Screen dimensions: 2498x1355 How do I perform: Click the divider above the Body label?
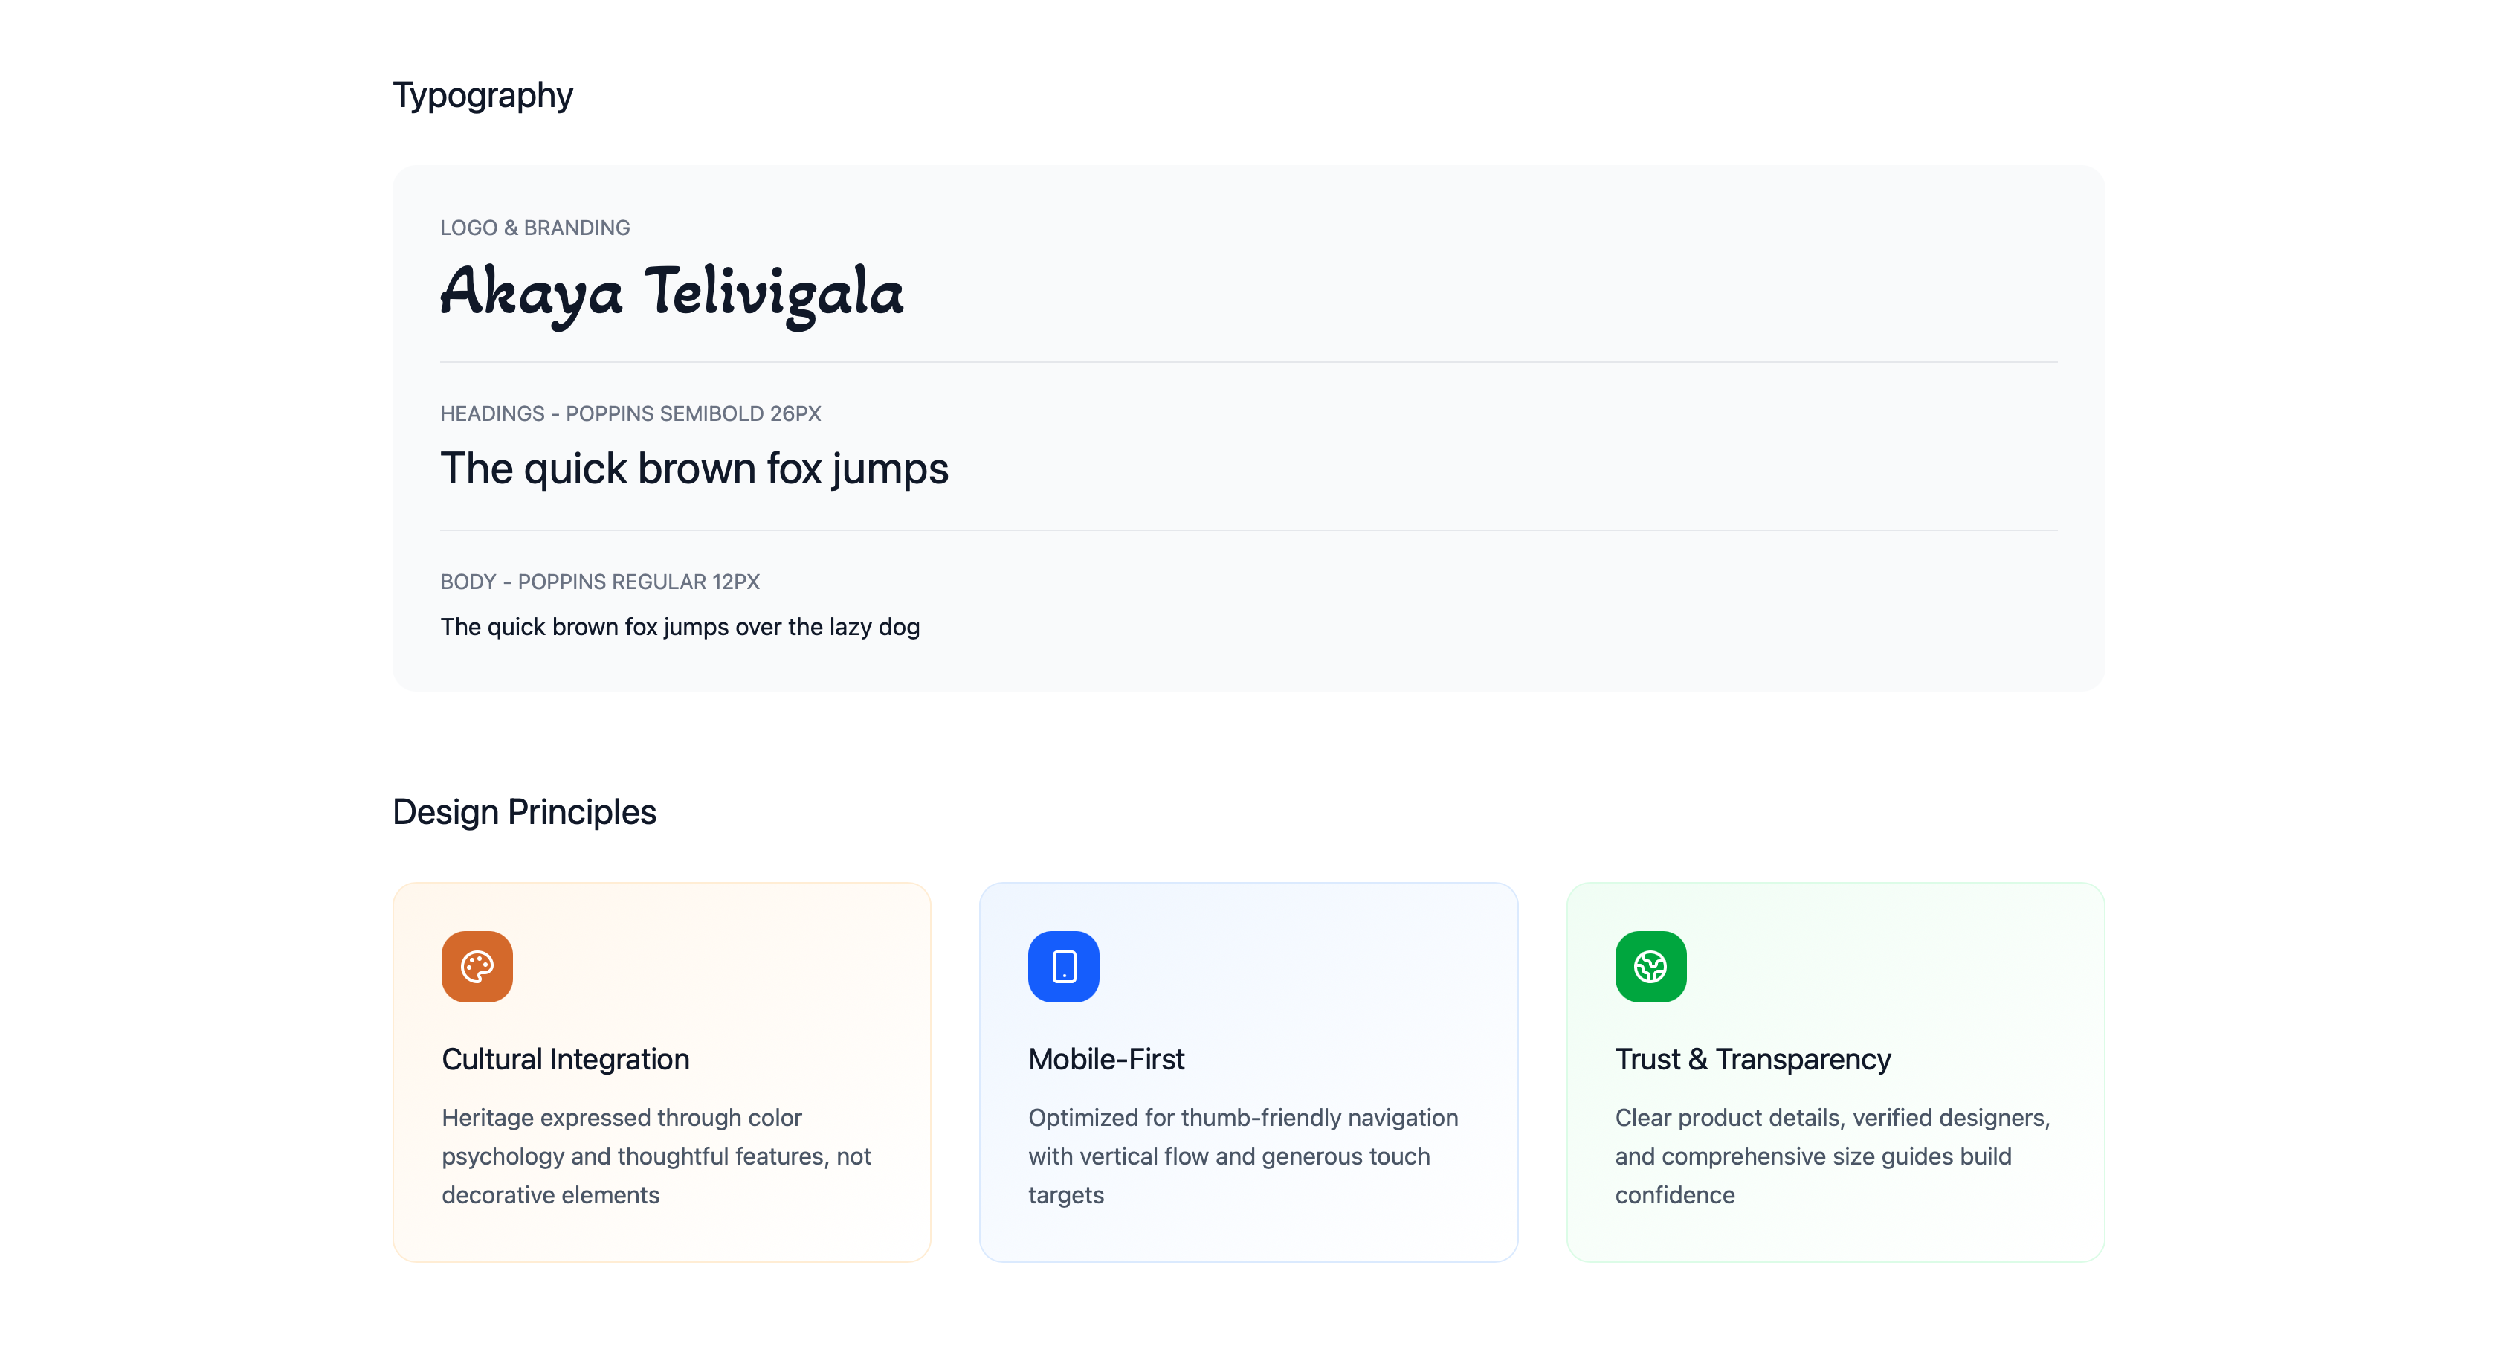click(1248, 530)
